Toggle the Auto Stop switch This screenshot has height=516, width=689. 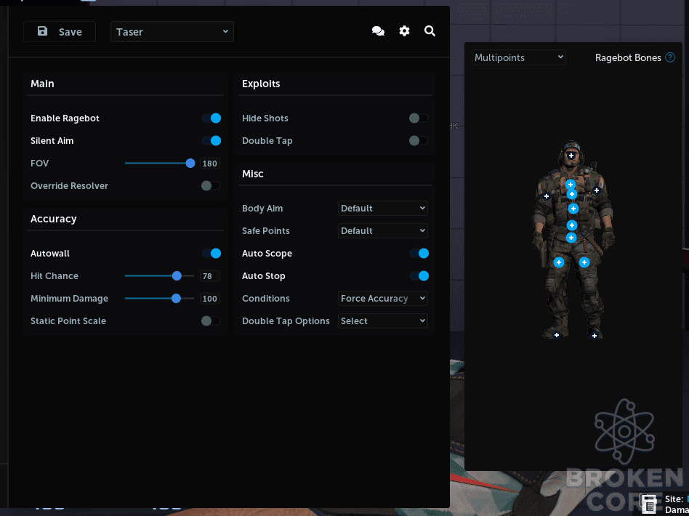point(419,276)
